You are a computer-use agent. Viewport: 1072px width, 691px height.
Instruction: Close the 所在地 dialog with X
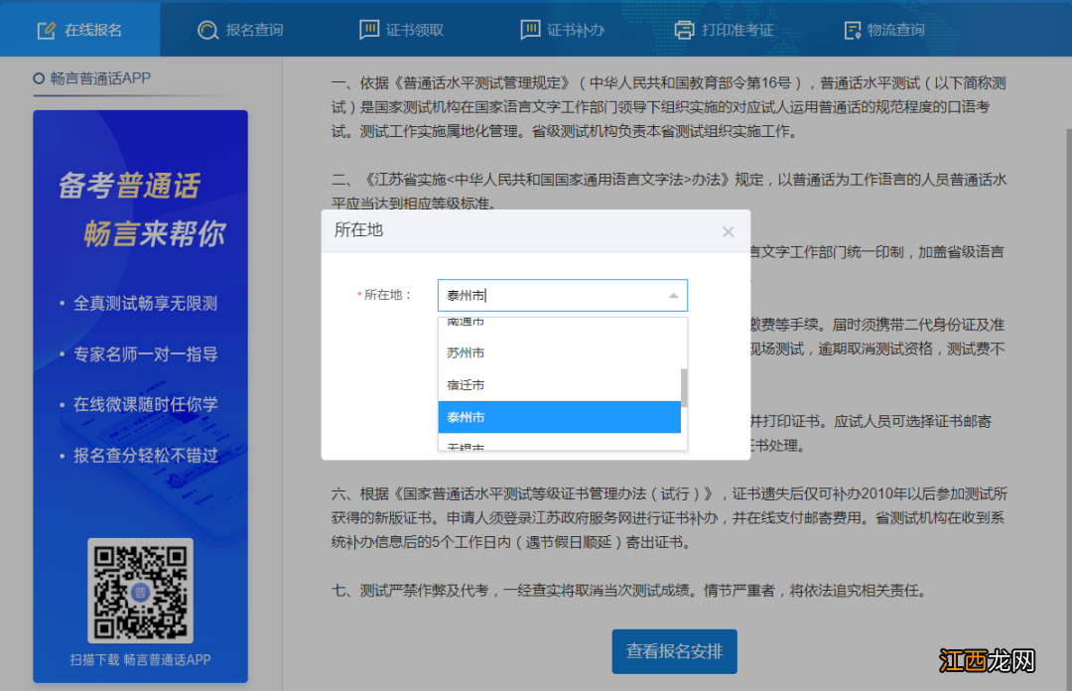(729, 231)
